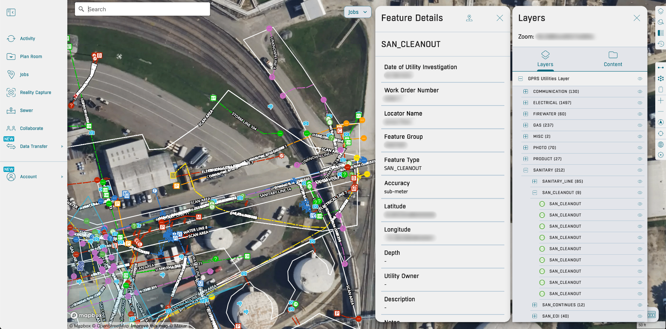Switch to the Content tab
This screenshot has width=666, height=329.
point(613,59)
